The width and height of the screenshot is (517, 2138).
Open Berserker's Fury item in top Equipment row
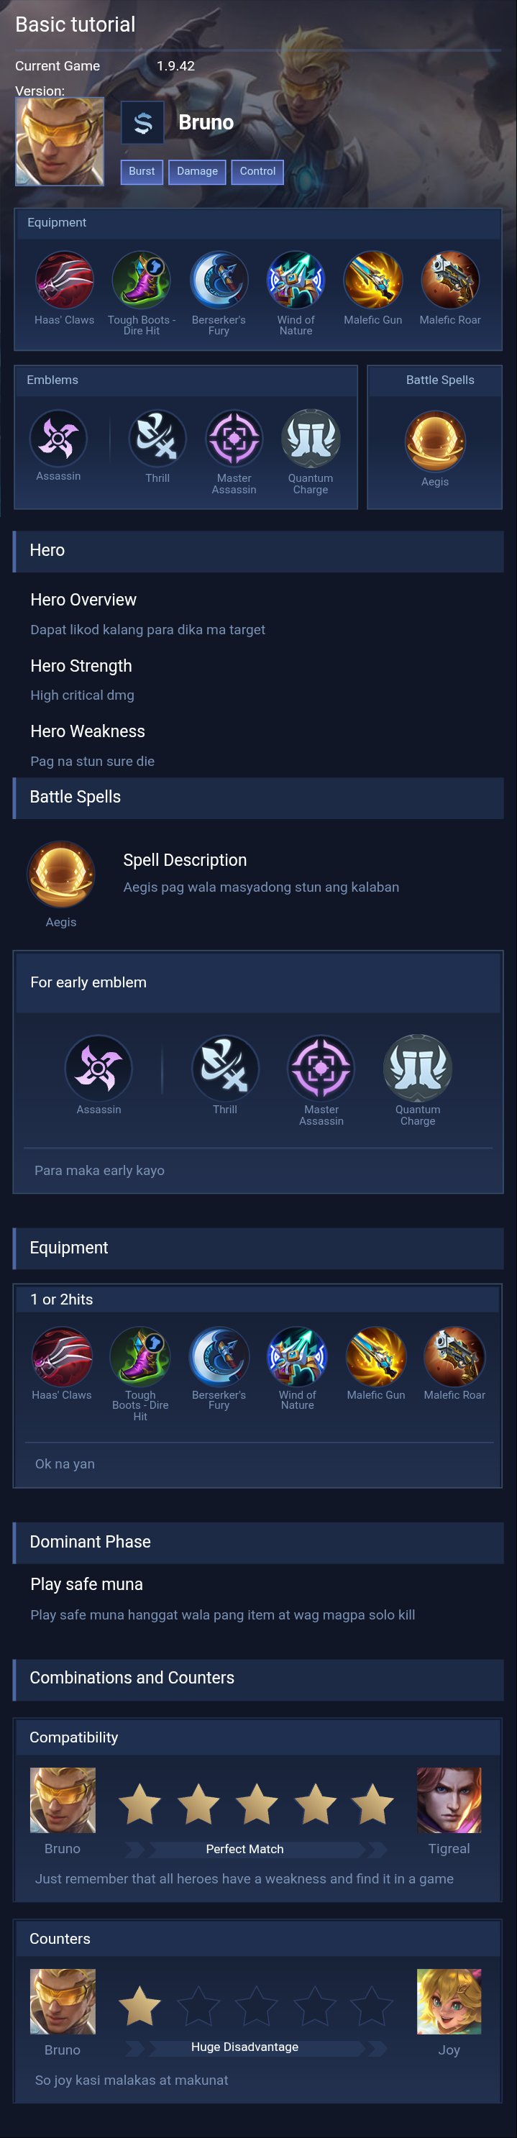(219, 280)
